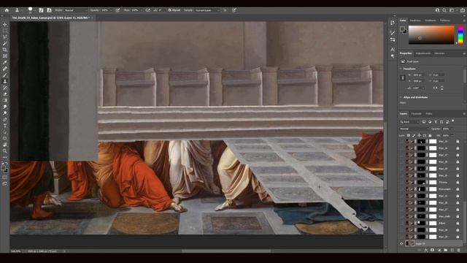Open the Sample Current Layer dropdown

tap(207, 10)
